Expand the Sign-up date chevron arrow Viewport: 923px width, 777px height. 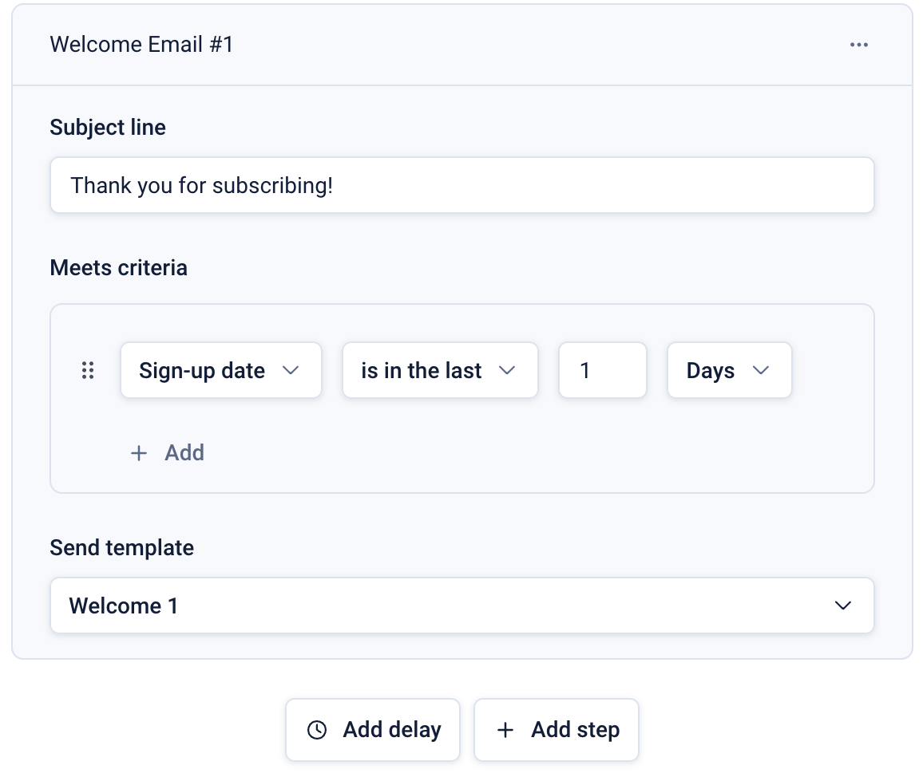click(291, 370)
